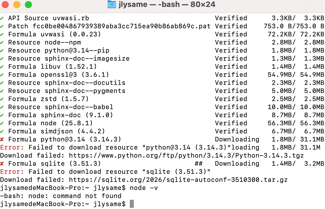Zoom the window using the green button

coord(28,5)
